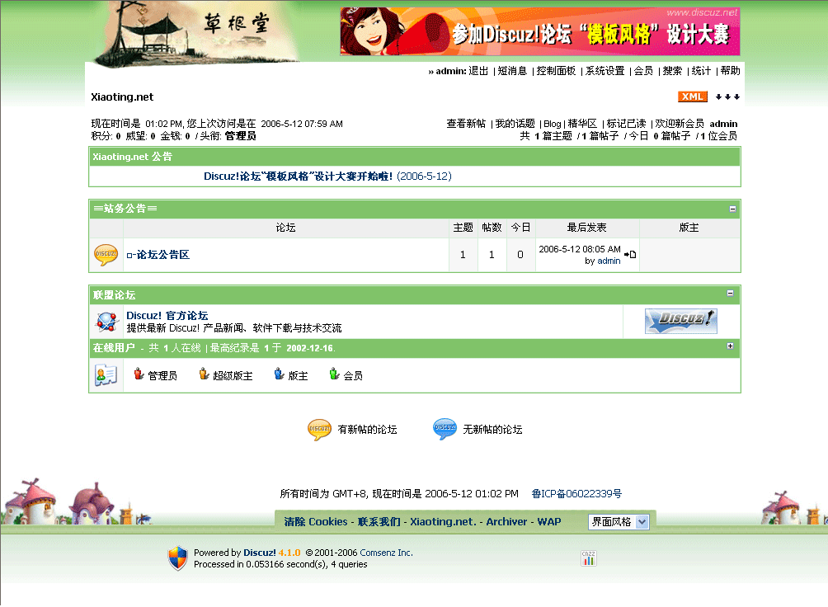Open the Blog link
The image size is (828, 607).
553,124
